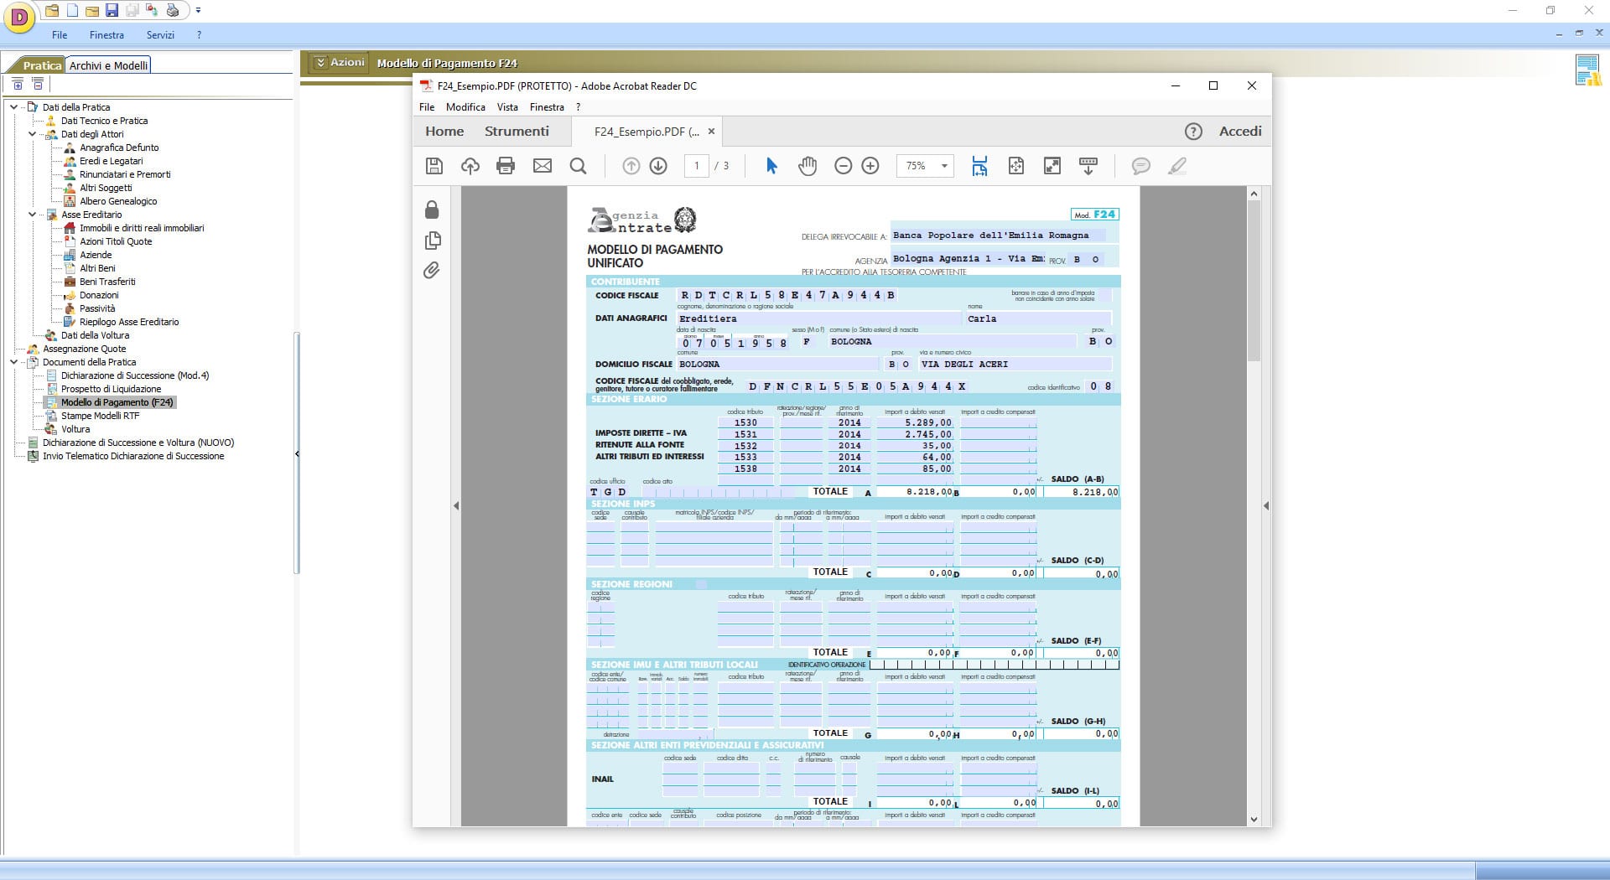Add a comment with speech bubble icon
1610x880 pixels.
1140,166
